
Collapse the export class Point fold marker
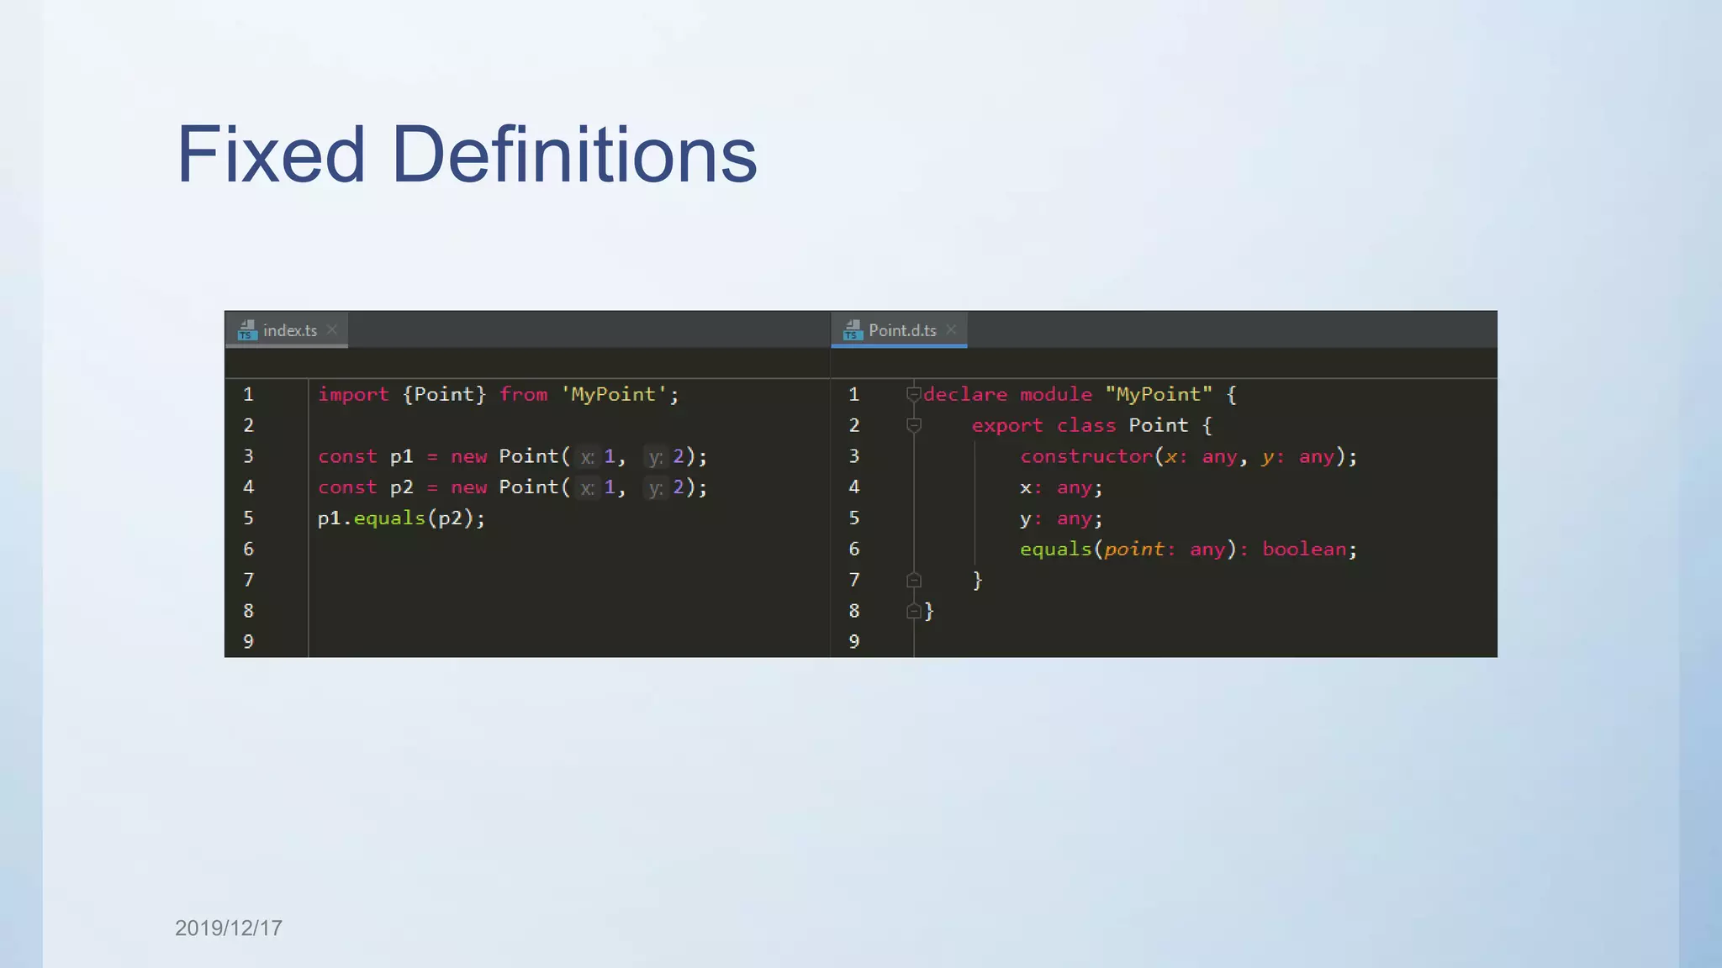pos(914,425)
